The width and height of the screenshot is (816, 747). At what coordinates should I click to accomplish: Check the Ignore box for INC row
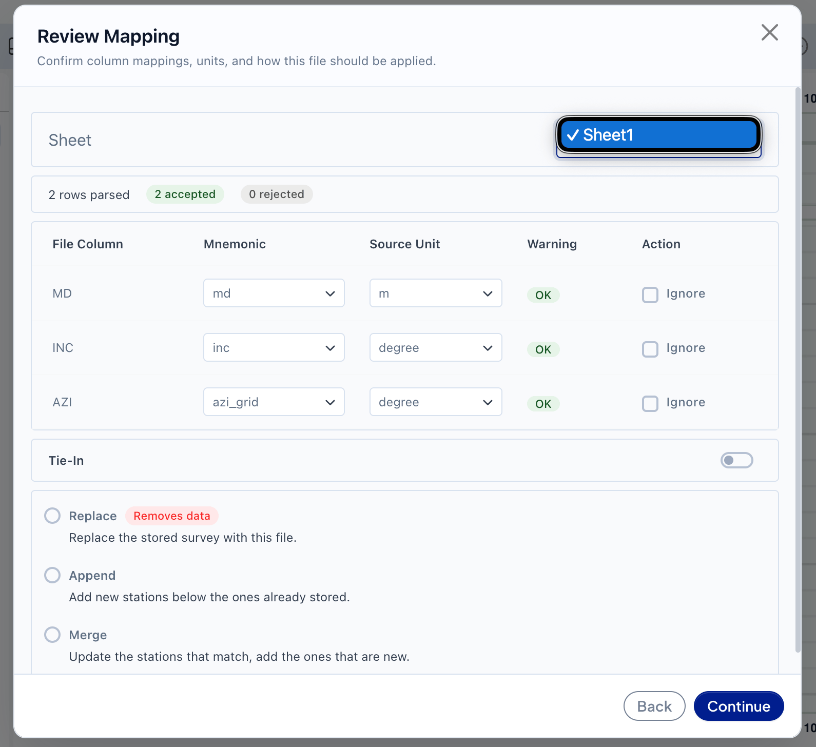click(650, 349)
